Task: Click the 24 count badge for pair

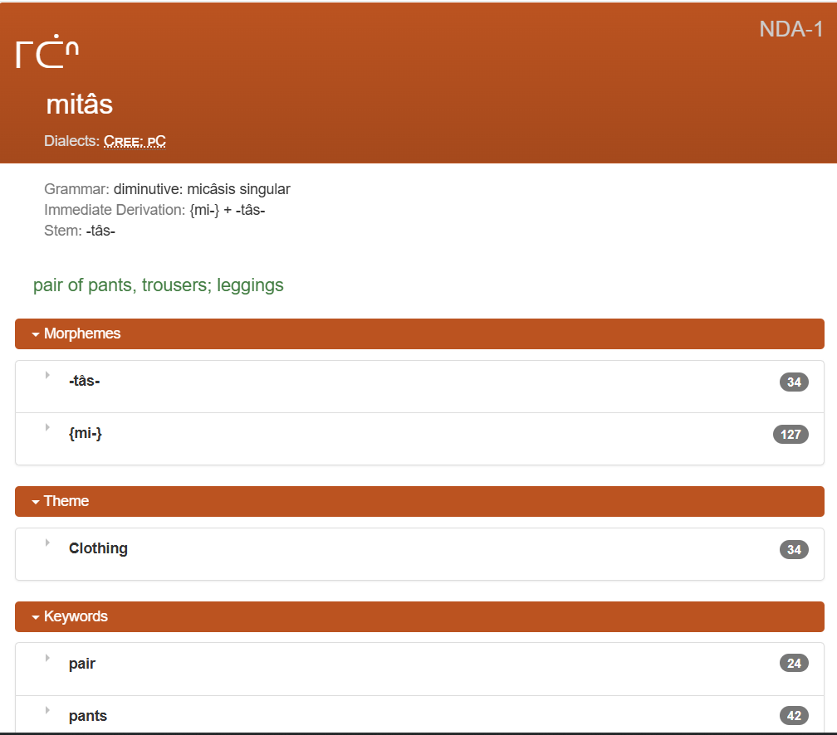Action: tap(794, 664)
